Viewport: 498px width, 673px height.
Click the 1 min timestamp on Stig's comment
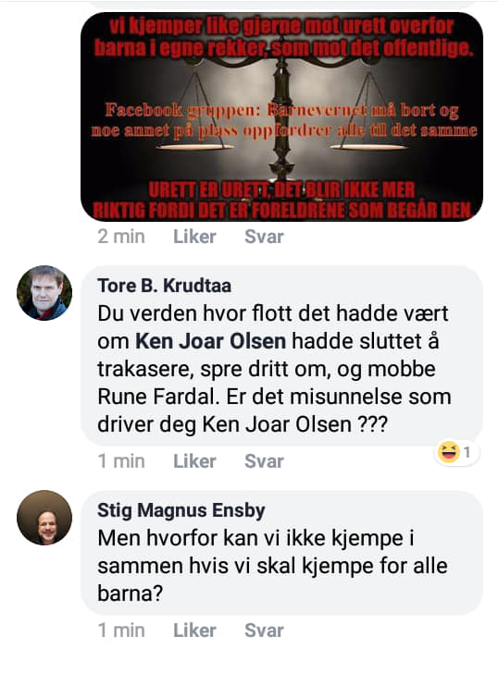pos(121,630)
